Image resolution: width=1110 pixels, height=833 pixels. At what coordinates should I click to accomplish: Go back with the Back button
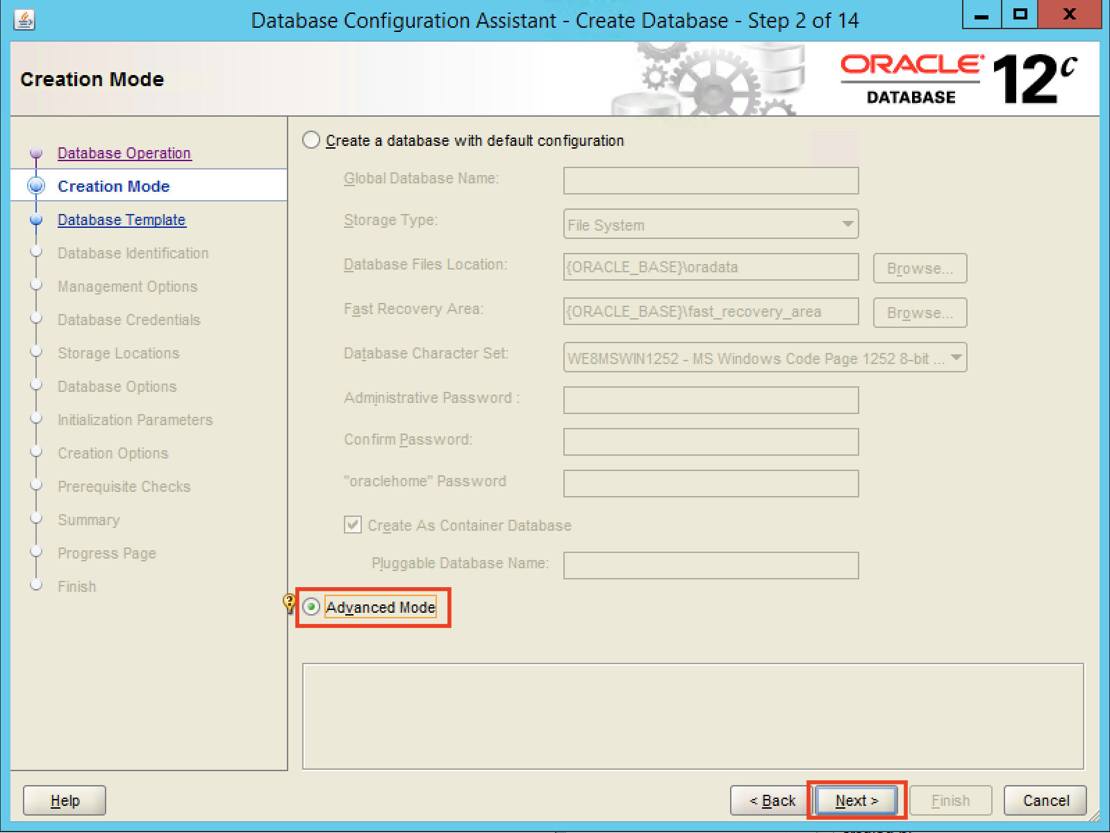[772, 800]
